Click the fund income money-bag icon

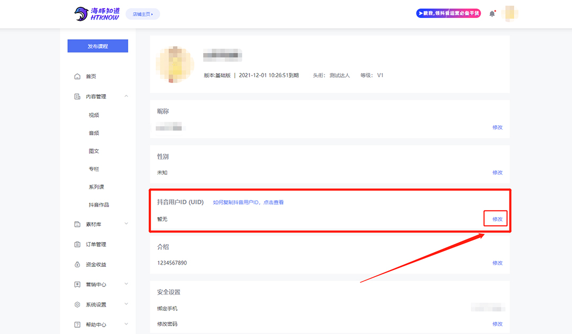coord(77,265)
